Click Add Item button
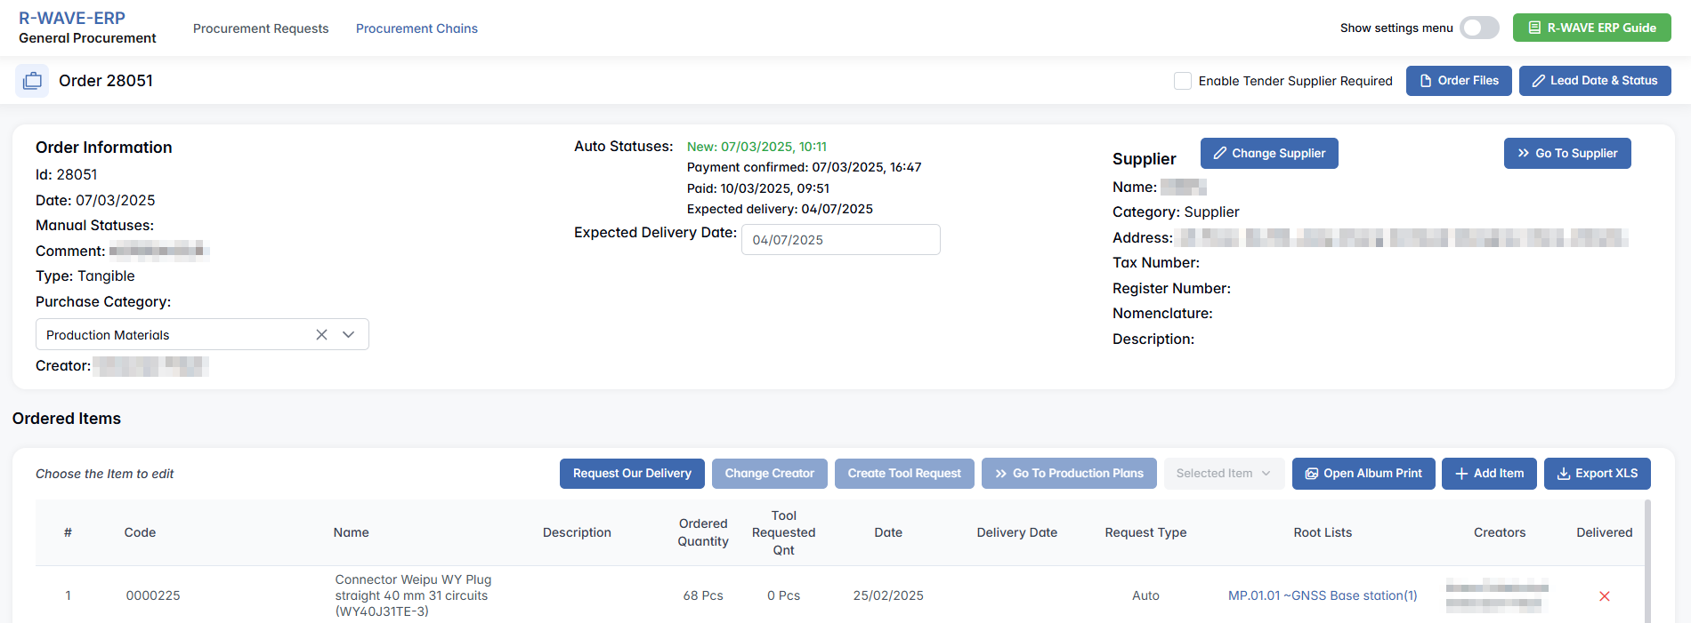 pyautogui.click(x=1489, y=474)
